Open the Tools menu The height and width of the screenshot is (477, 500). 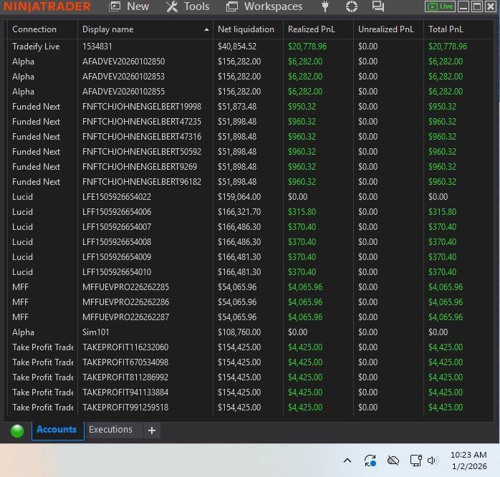point(188,6)
